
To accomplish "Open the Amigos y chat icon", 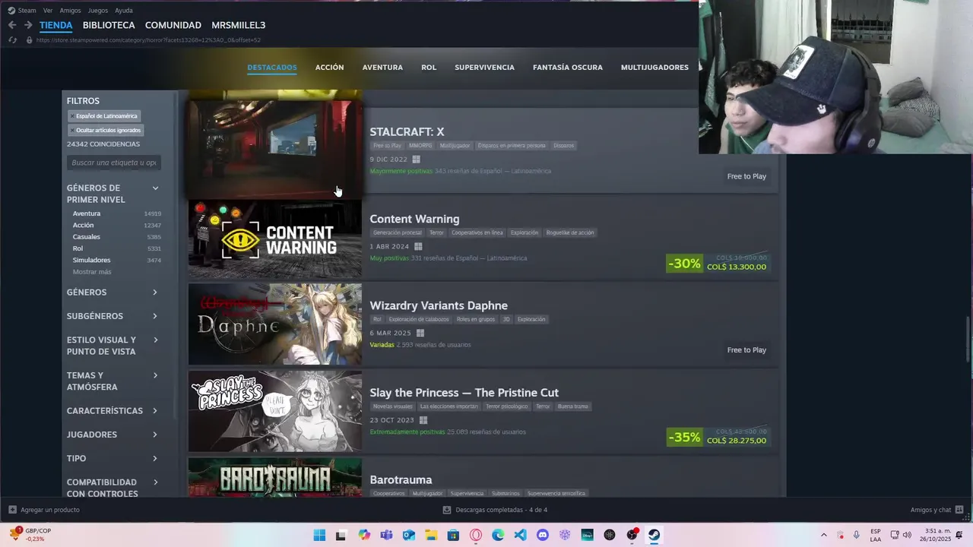I will point(959,510).
